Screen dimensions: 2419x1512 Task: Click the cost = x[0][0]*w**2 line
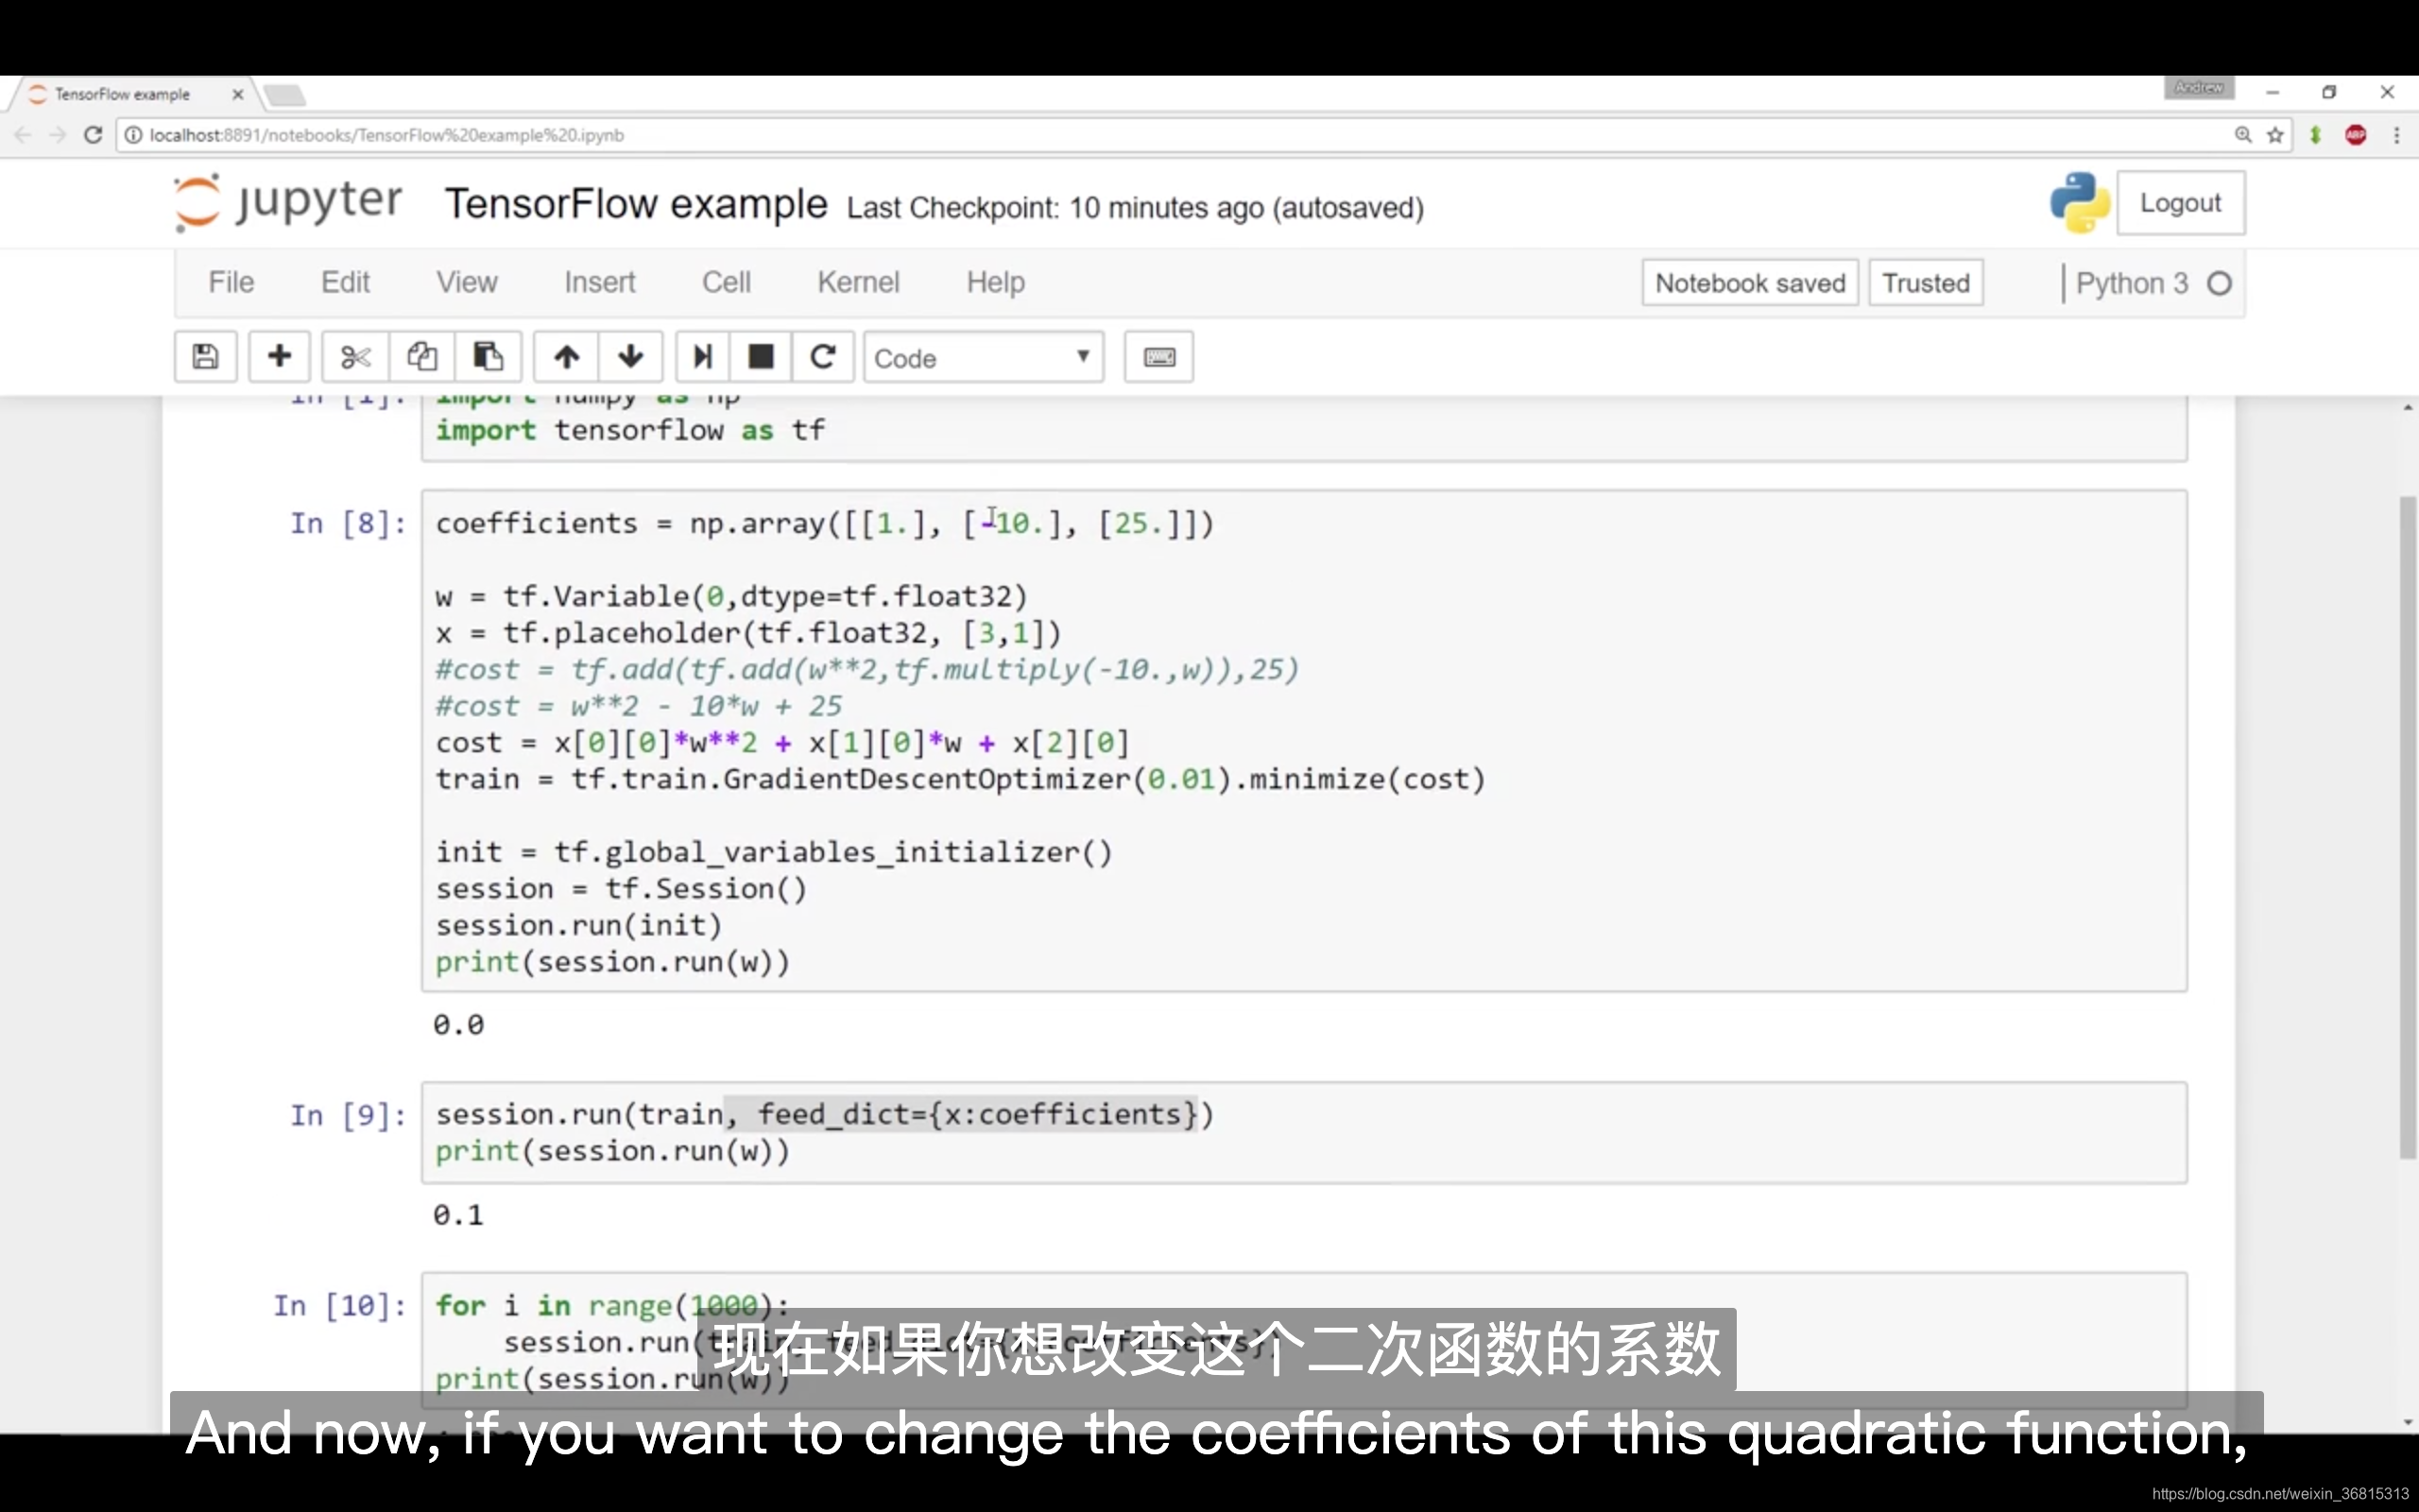click(x=781, y=743)
